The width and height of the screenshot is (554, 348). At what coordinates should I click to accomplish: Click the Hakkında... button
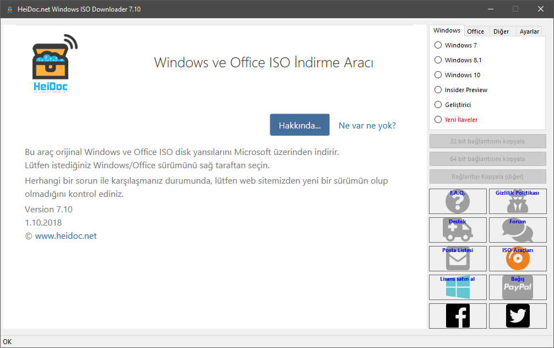click(x=300, y=125)
